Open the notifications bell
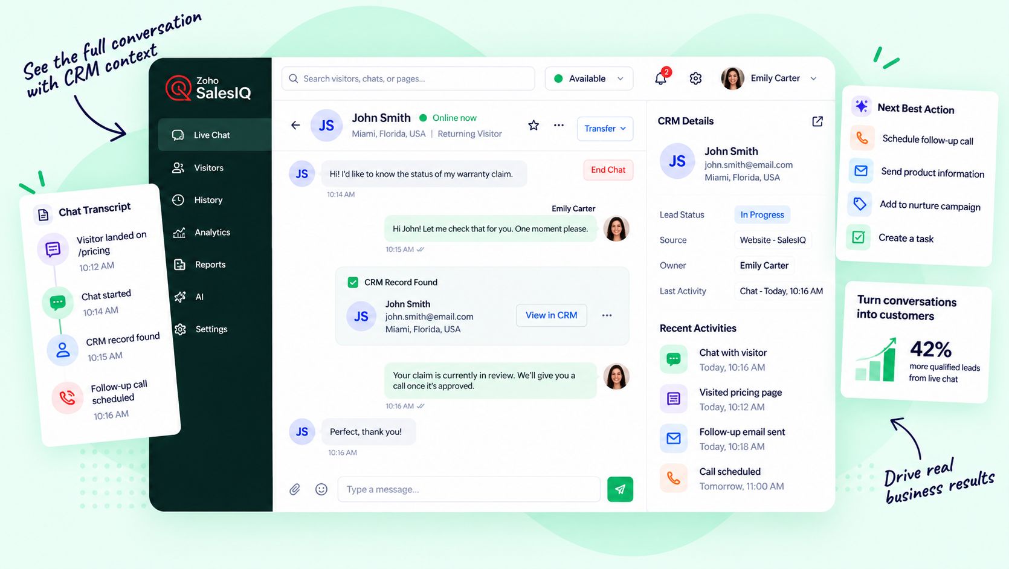Screen dimensions: 1009x569 coord(661,79)
